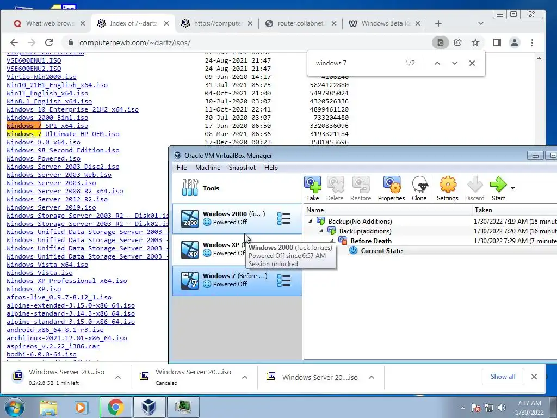This screenshot has width=557, height=418.
Task: Open Windows Media Player from taskbar
Action: coord(81,407)
